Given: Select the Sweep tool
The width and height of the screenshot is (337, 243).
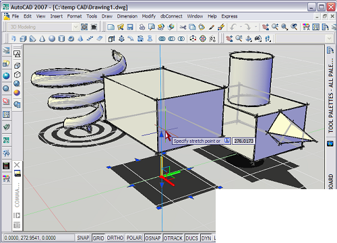Looking at the screenshot, I should point(131,38).
